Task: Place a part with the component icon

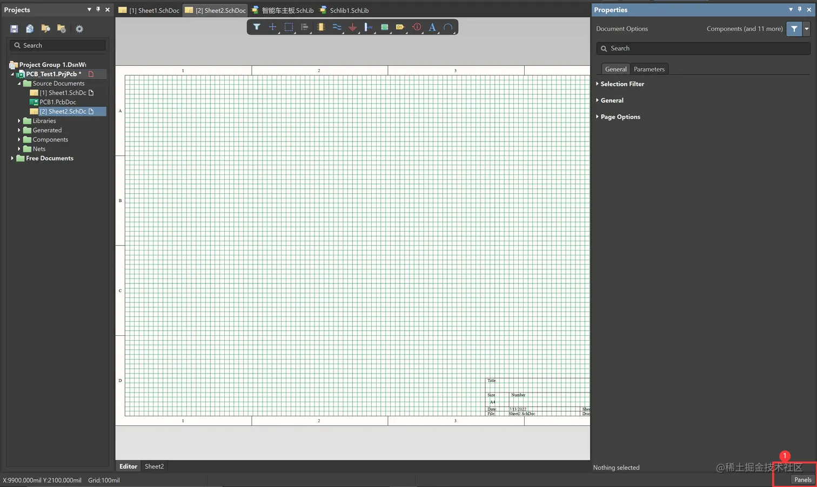Action: 321,27
